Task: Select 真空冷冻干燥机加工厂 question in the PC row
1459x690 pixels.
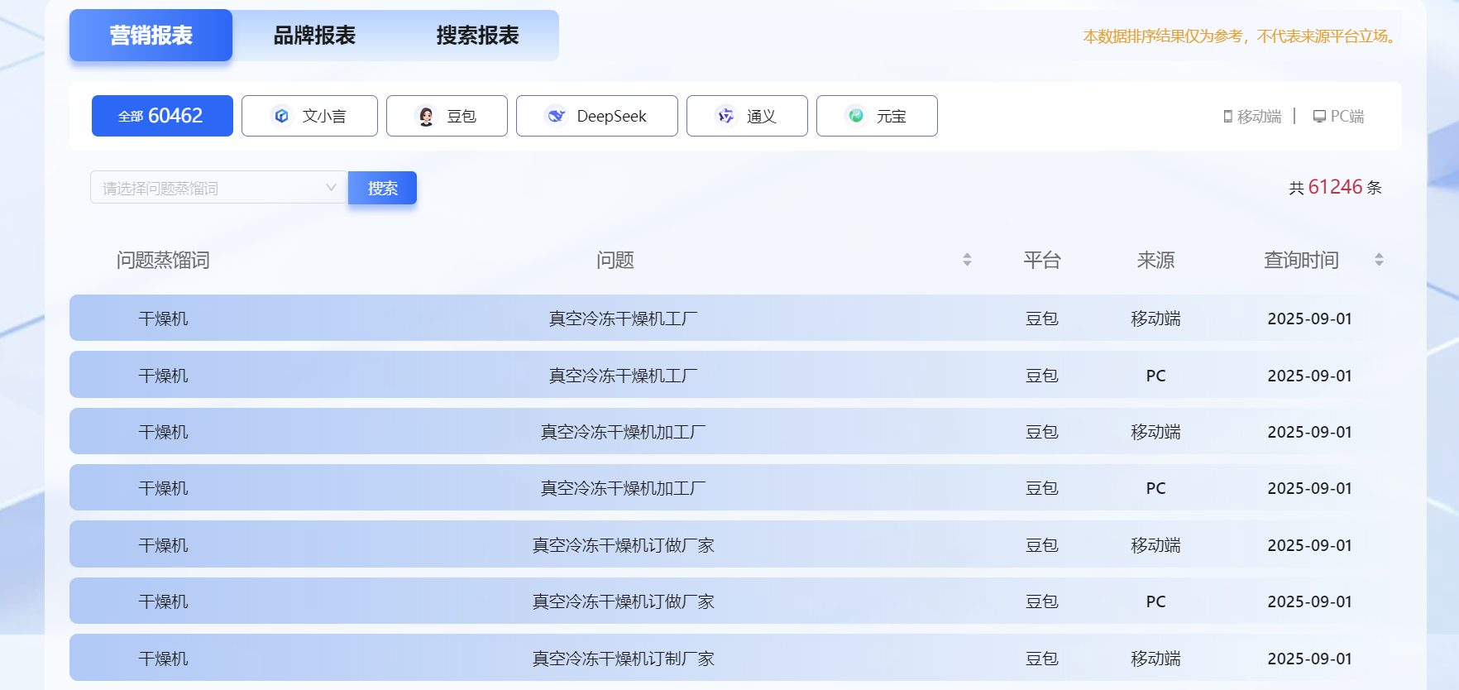Action: pos(623,488)
